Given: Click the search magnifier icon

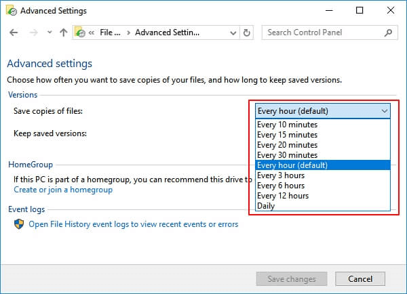Looking at the screenshot, I should pyautogui.click(x=389, y=33).
